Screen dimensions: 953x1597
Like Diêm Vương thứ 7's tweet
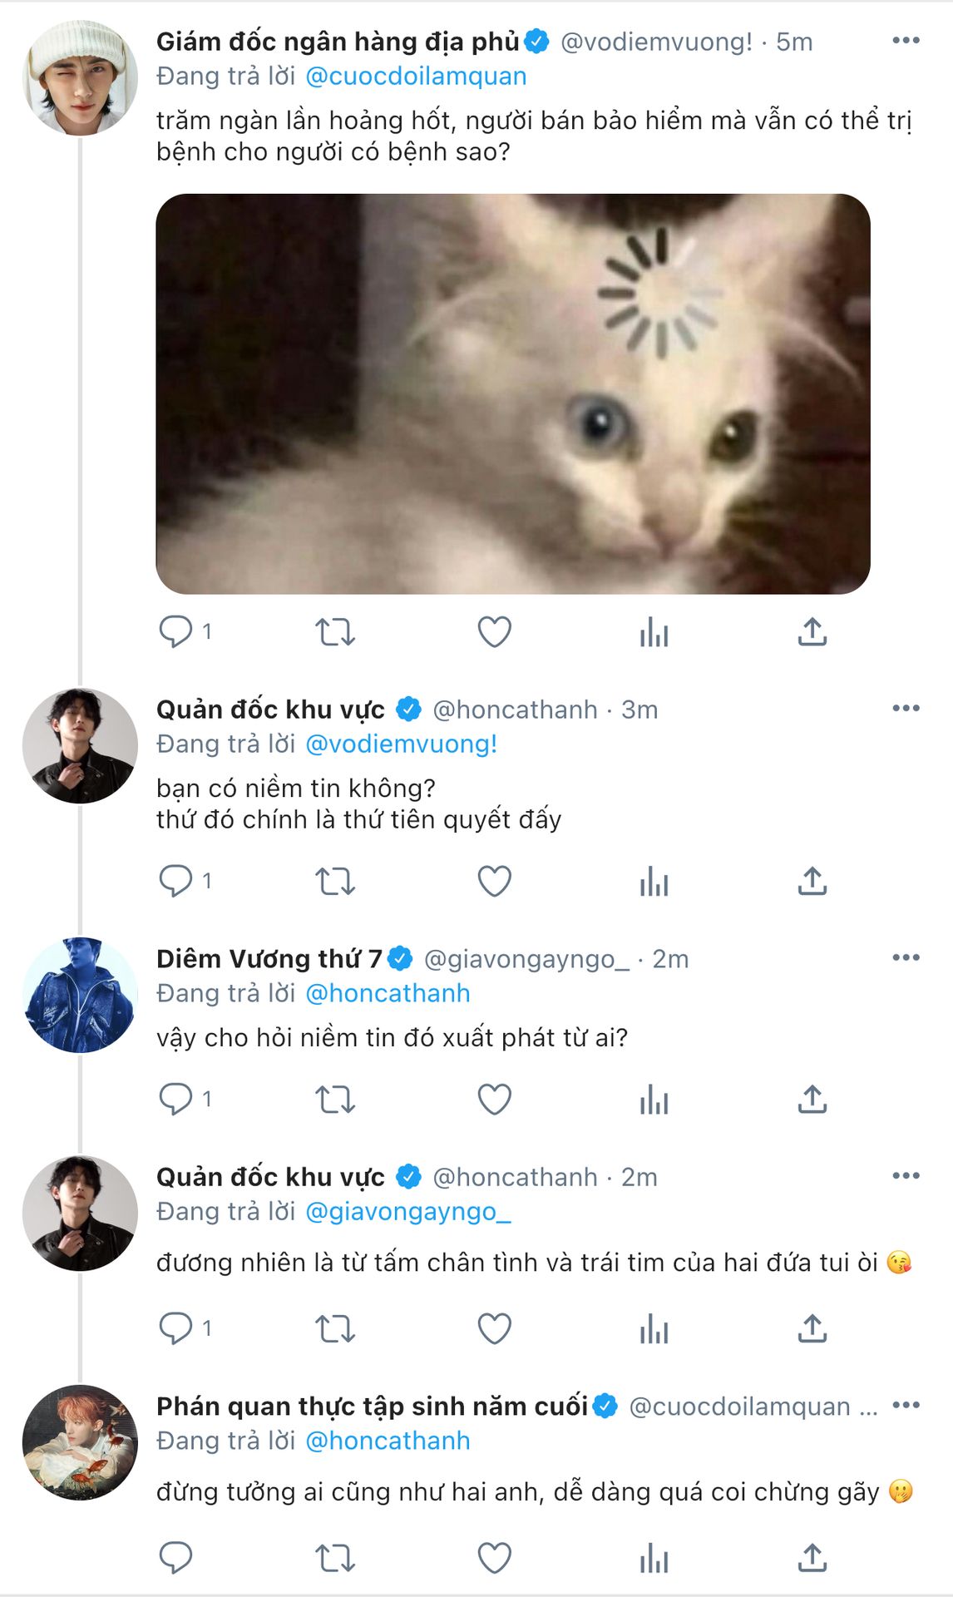coord(494,1100)
